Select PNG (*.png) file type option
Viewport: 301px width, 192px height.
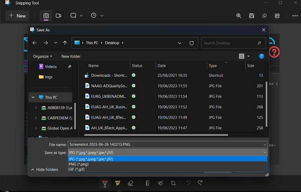click(78, 164)
